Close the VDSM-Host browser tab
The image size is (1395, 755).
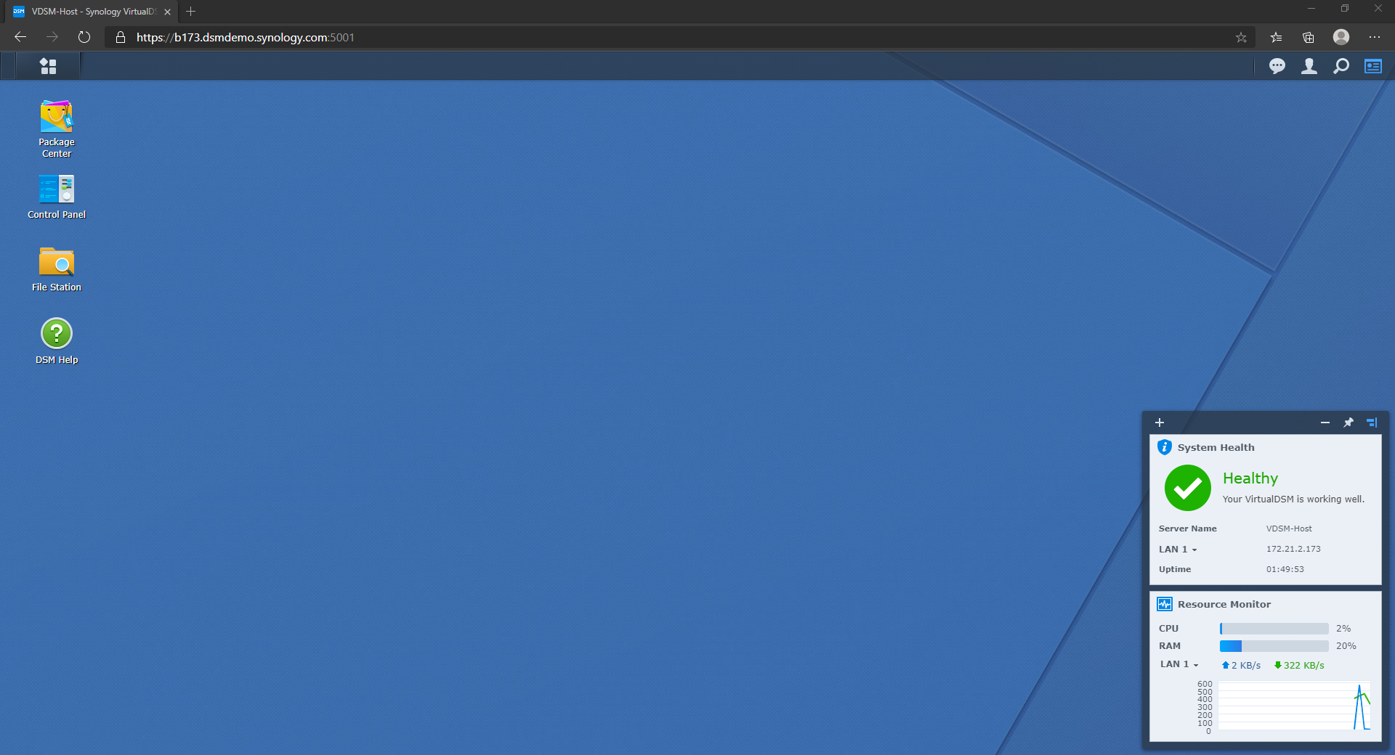(x=168, y=12)
